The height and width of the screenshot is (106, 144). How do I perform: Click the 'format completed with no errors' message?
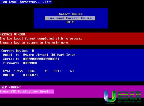tap(41, 38)
